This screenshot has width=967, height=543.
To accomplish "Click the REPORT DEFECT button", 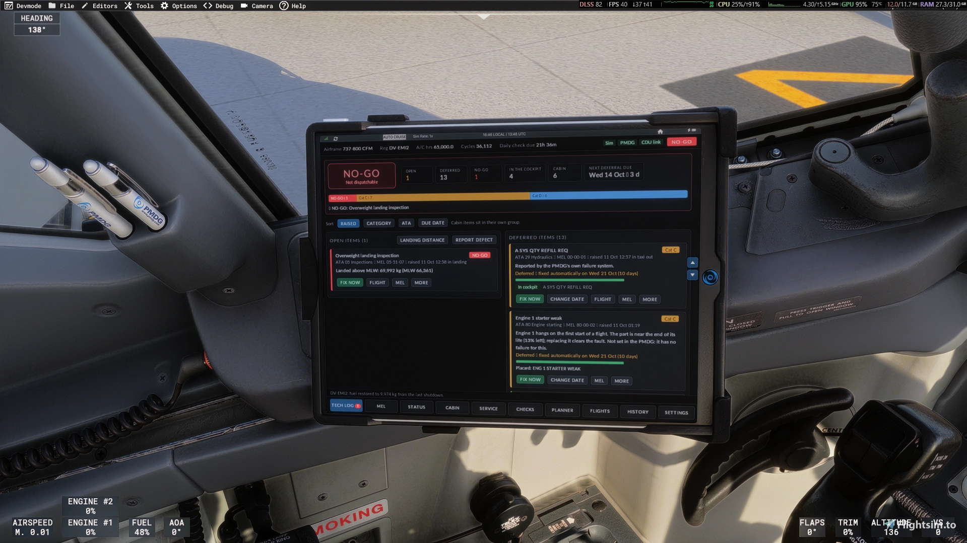I will point(474,240).
